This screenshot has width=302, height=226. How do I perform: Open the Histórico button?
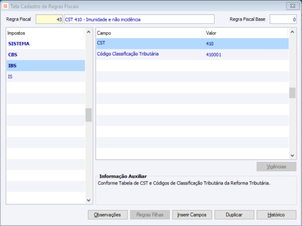pos(276,215)
